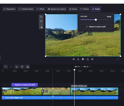Open the Disposition layout options
The width and height of the screenshot is (124, 106).
point(9,9)
